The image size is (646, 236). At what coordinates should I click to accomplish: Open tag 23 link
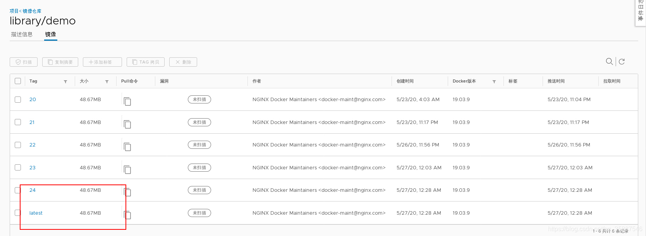[33, 167]
